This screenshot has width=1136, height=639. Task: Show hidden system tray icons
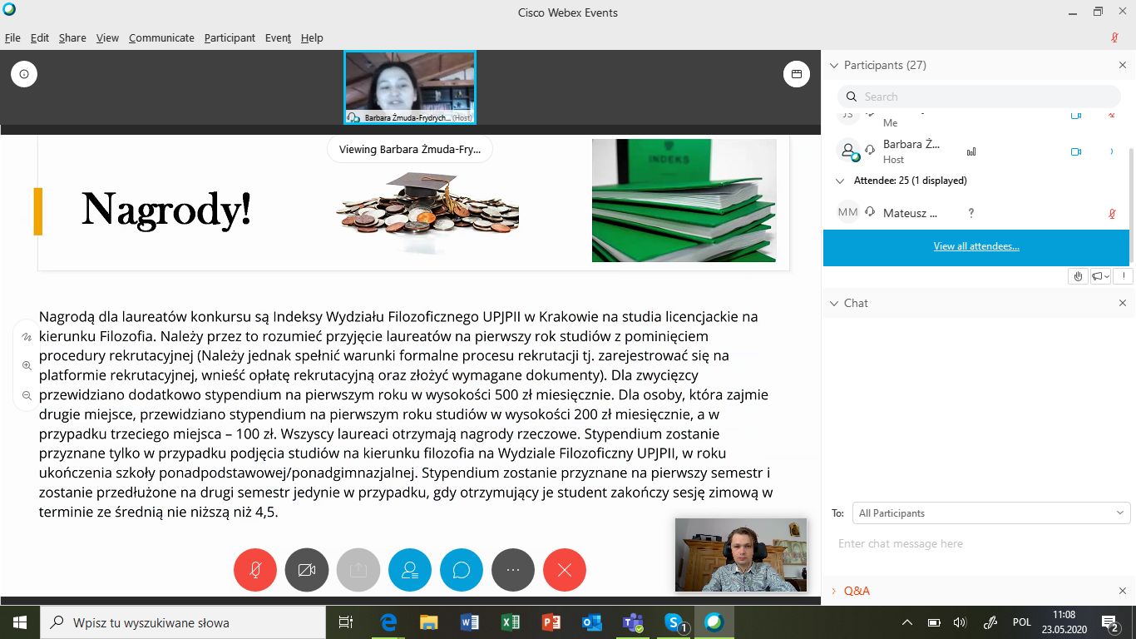pos(906,622)
